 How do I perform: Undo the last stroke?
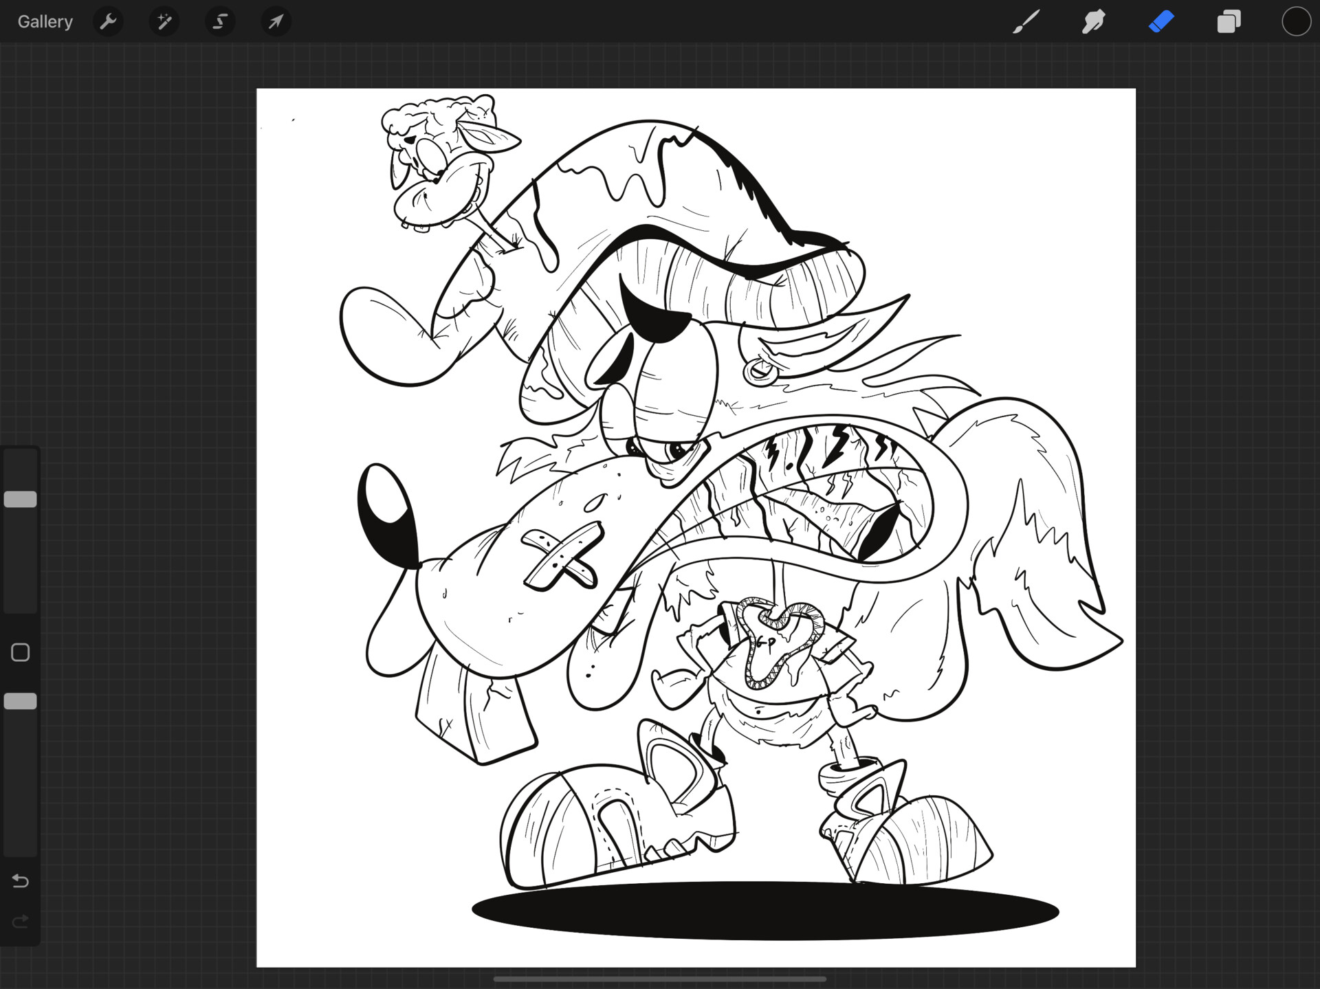coord(21,881)
